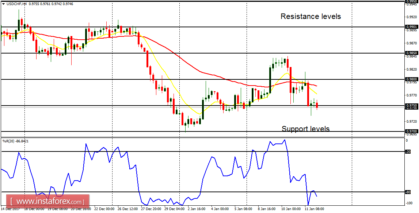Image resolution: width=419 pixels, height=213 pixels.
Task: Click the -100 level on indicator scale
Action: click(x=409, y=203)
